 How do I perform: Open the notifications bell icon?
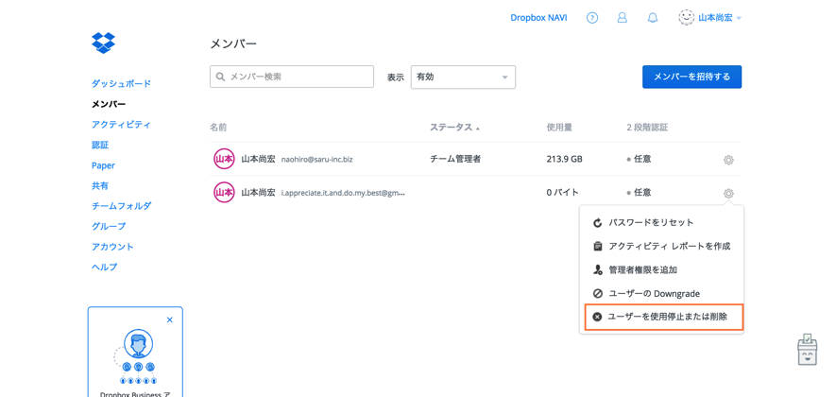pos(652,18)
